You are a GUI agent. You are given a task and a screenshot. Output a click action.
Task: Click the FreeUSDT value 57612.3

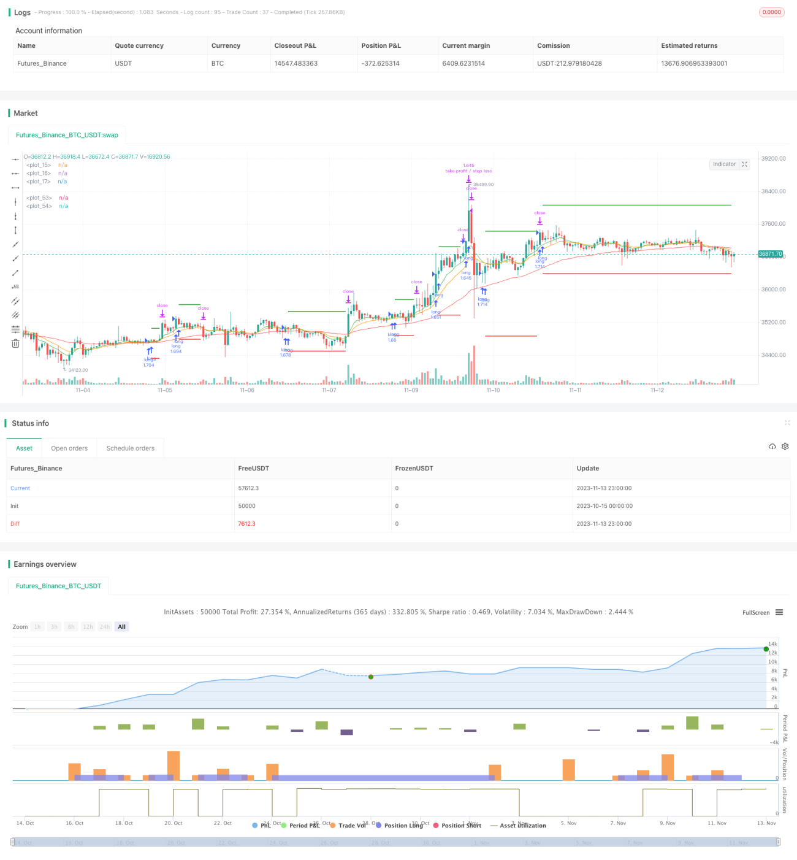tap(248, 488)
